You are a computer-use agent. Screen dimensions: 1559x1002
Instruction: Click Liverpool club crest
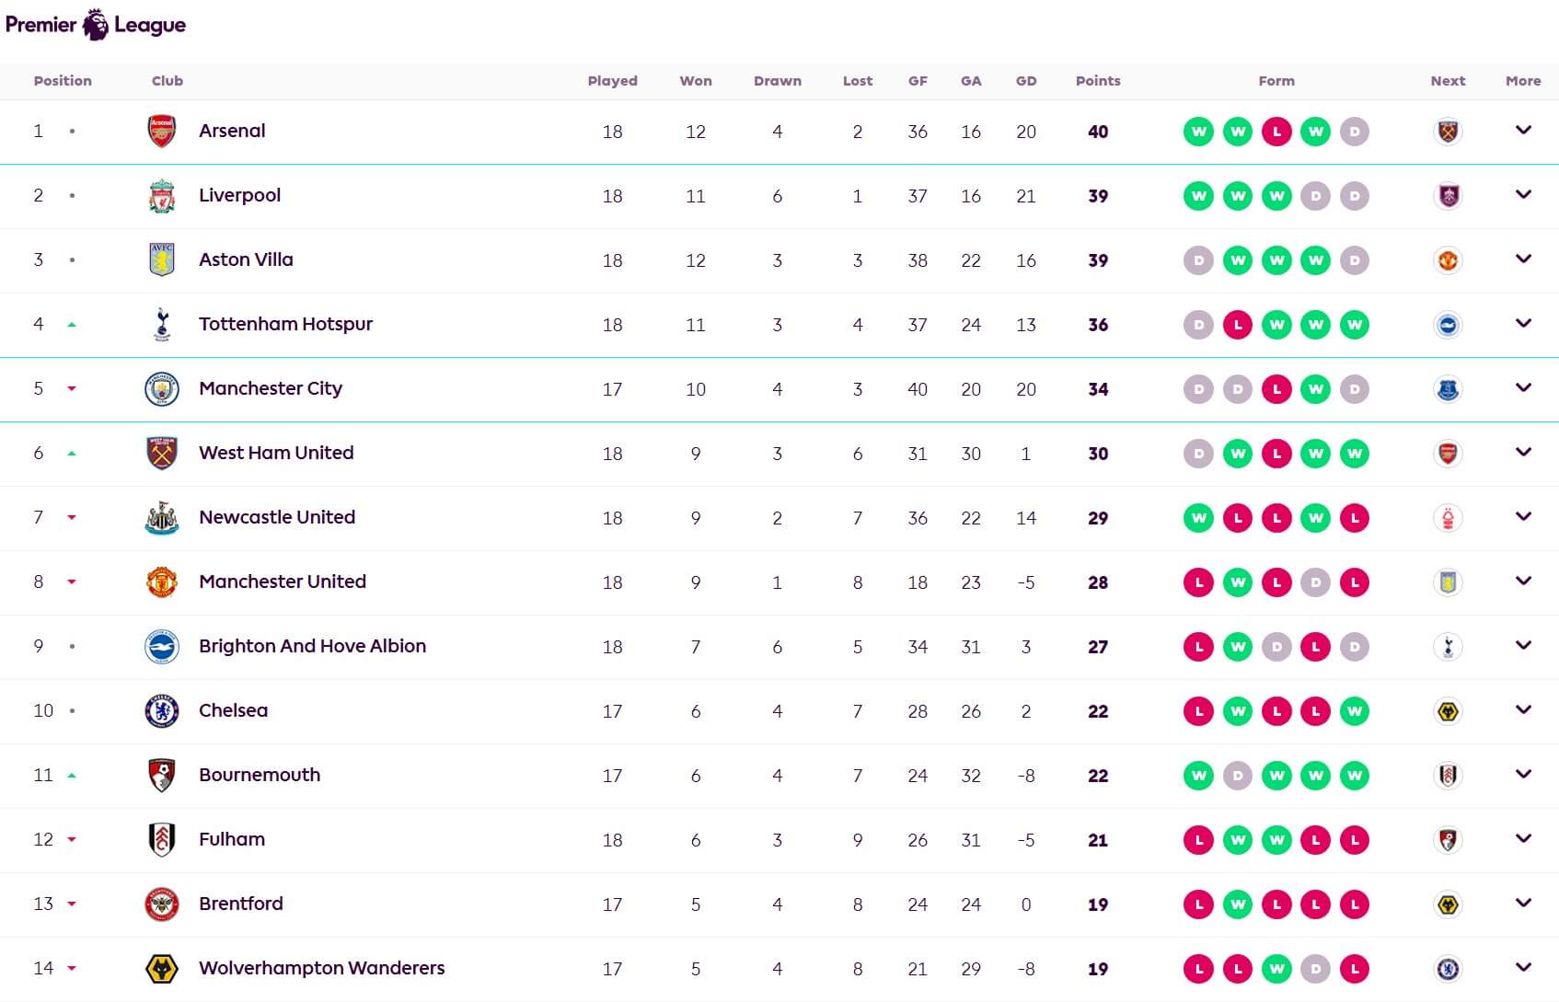click(x=162, y=196)
